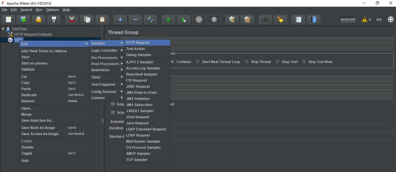
Task: Click Duplicate in the context menu
Action: coord(29,95)
